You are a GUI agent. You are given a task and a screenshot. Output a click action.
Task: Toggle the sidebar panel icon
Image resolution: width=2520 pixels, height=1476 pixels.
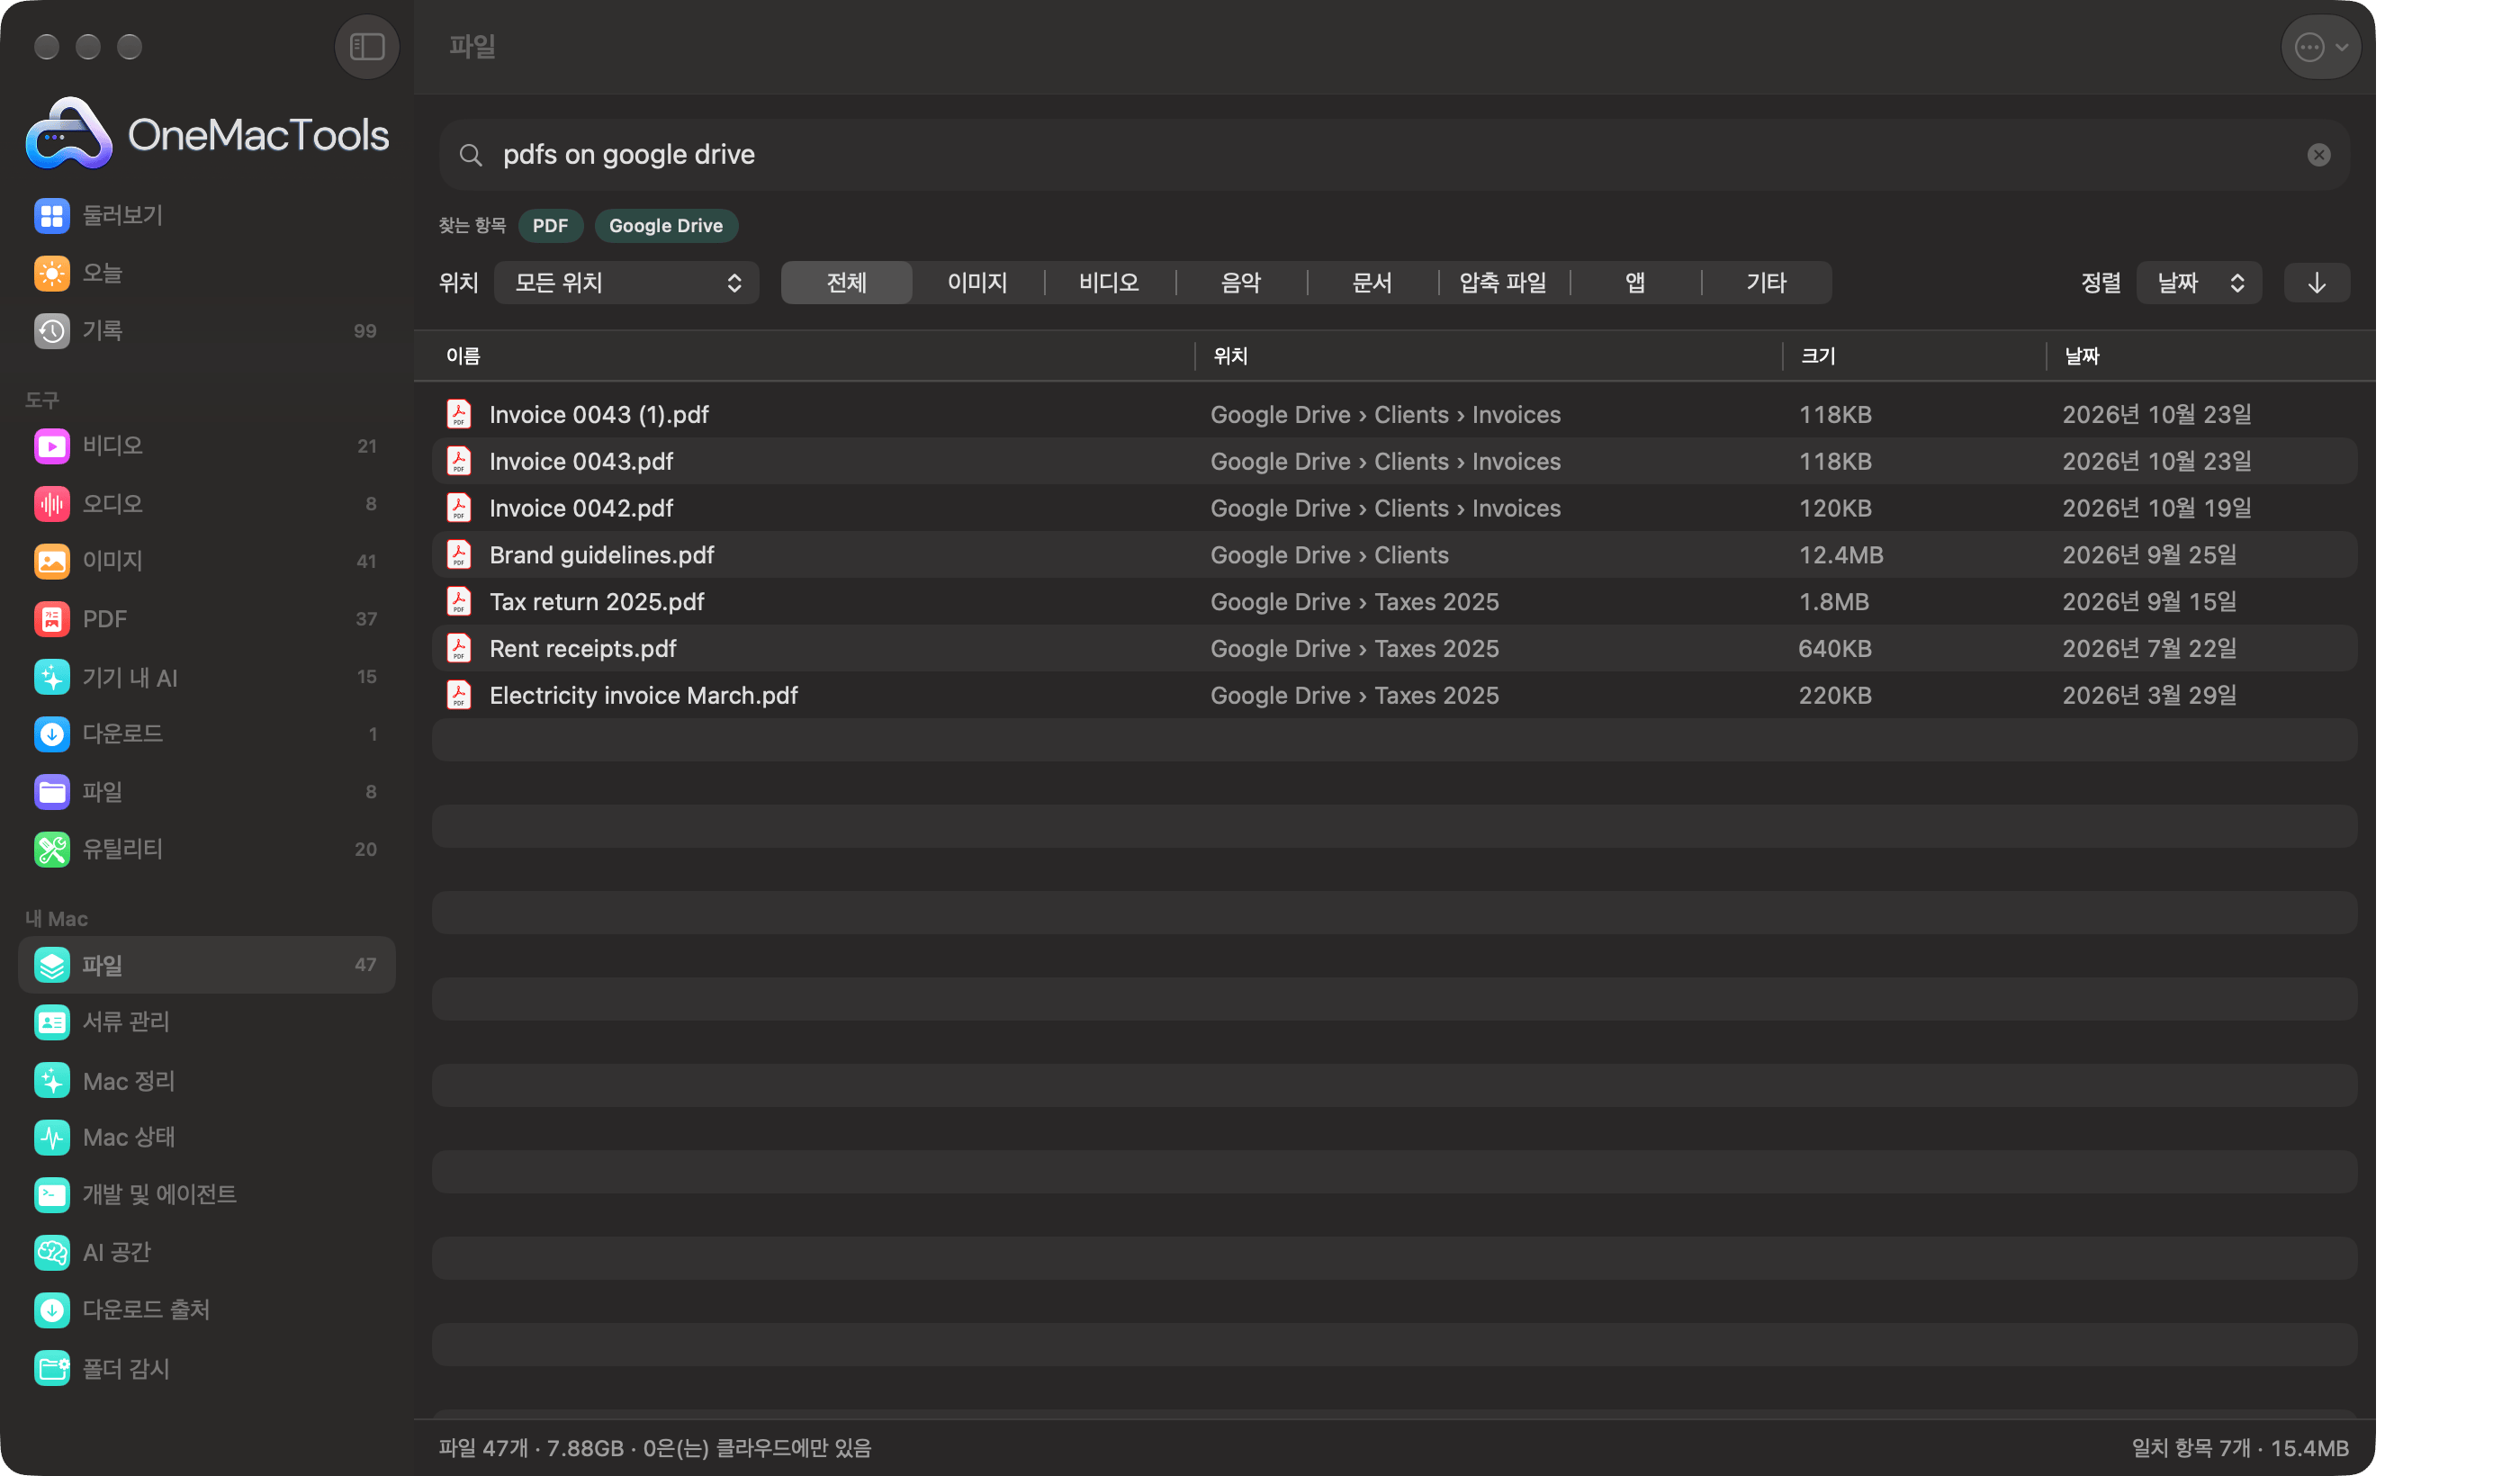click(x=367, y=47)
